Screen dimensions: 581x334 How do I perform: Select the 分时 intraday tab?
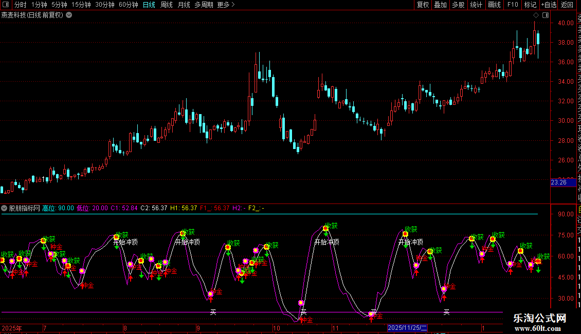coord(20,5)
